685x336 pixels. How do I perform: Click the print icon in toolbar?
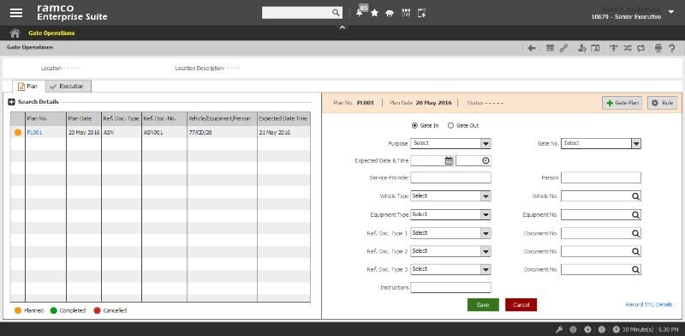pos(658,49)
